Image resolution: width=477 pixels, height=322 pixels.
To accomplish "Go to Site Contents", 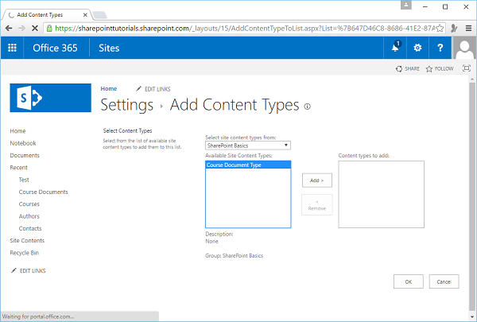I will coord(27,240).
